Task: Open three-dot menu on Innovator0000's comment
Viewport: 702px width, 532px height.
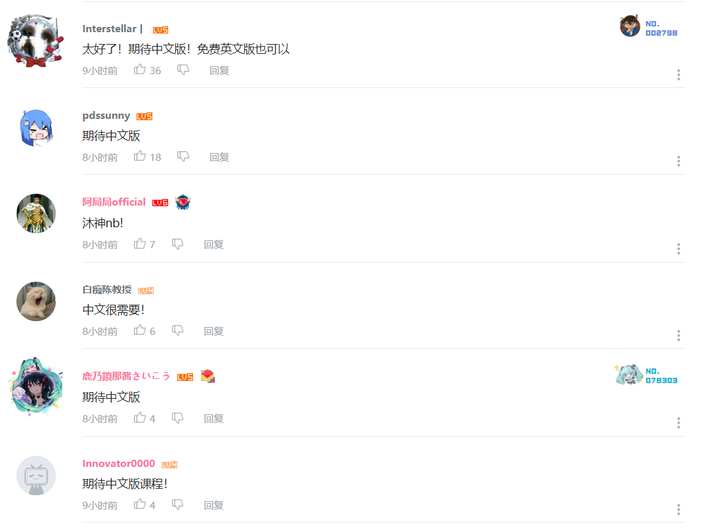Action: (x=678, y=510)
